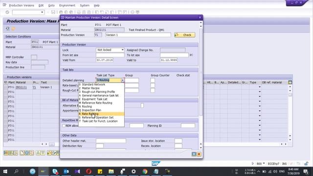
Task: Open Chrome from the taskbar
Action: [145, 171]
